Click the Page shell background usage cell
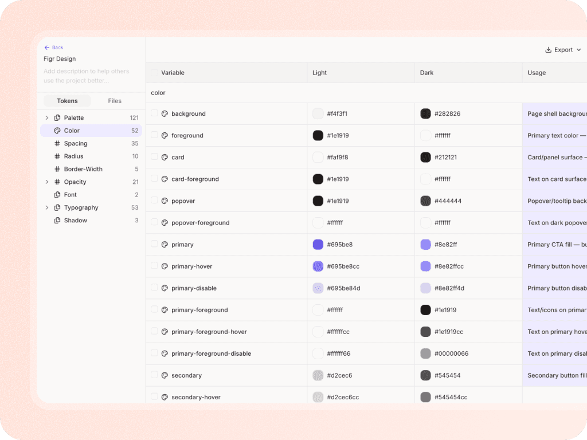This screenshot has width=587, height=440. tap(554, 114)
